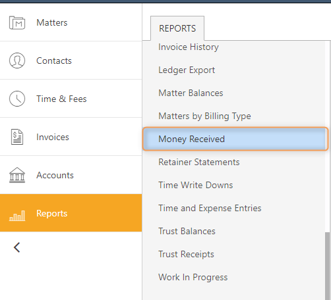Click the Contacts person icon
Image resolution: width=331 pixels, height=300 pixels.
(17, 61)
